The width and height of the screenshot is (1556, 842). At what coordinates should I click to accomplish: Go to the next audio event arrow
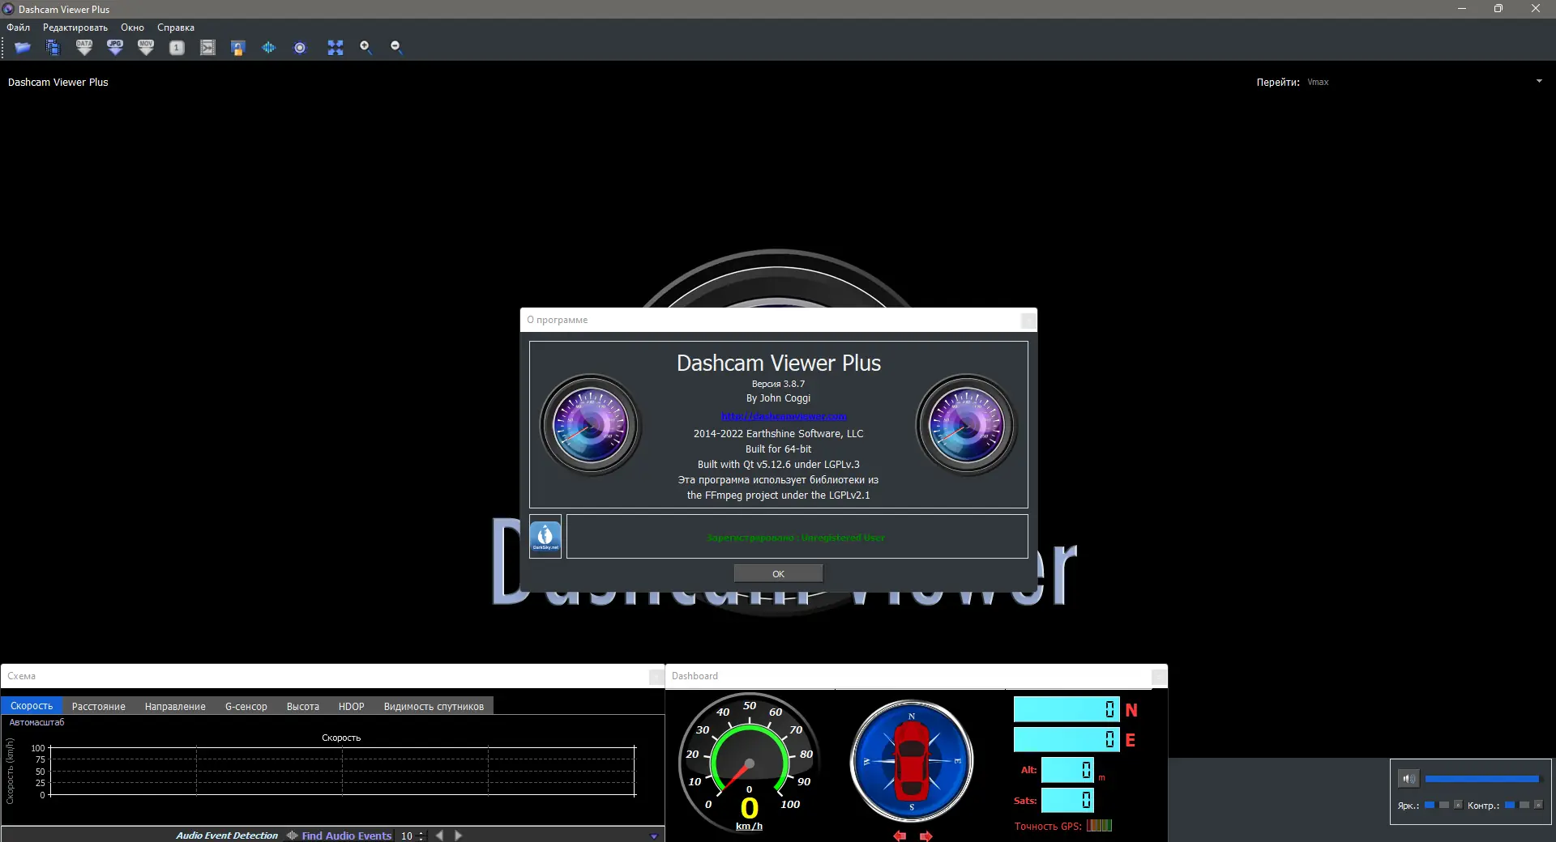coord(458,836)
